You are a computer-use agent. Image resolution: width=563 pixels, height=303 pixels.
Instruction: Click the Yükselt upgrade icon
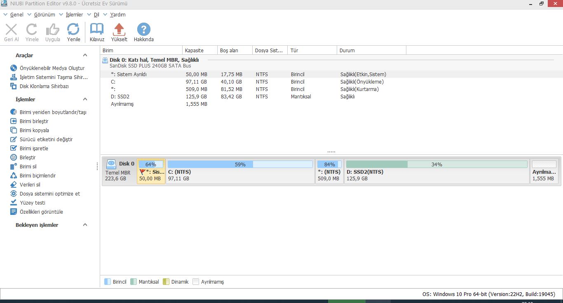coord(119,30)
